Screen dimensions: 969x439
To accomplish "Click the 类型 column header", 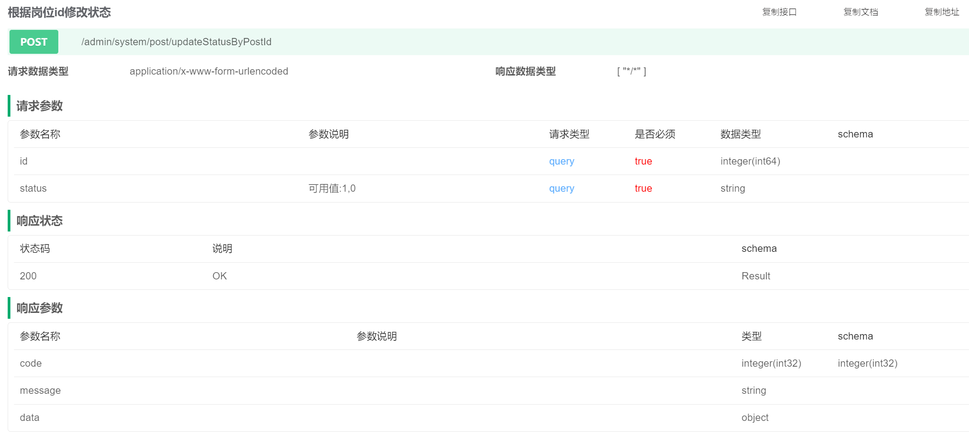I will [x=752, y=336].
